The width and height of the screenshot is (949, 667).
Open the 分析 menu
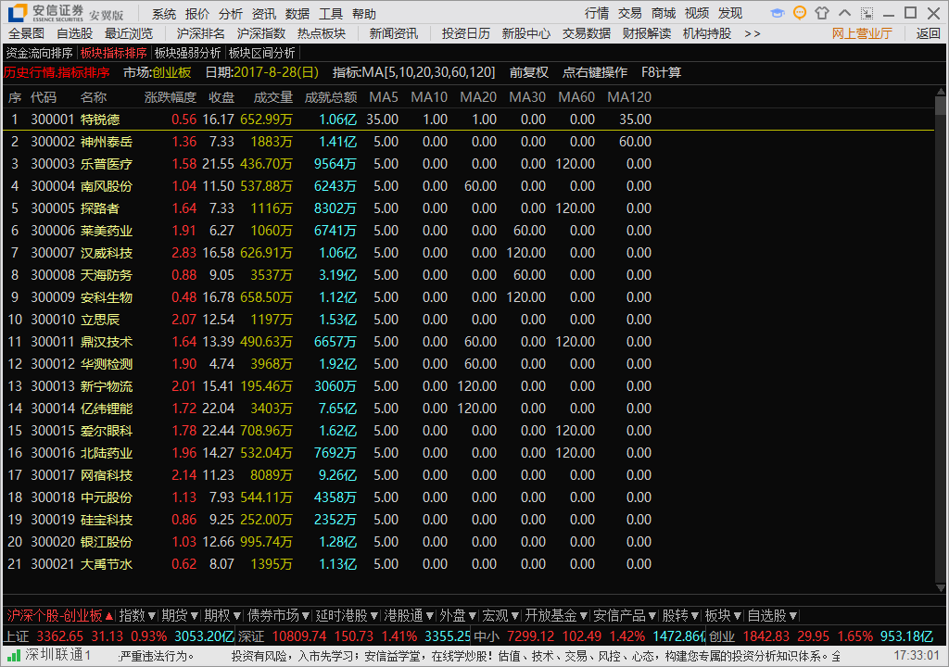click(231, 13)
